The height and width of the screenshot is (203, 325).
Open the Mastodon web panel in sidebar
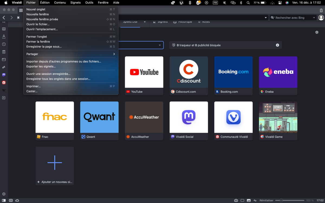coord(4,75)
